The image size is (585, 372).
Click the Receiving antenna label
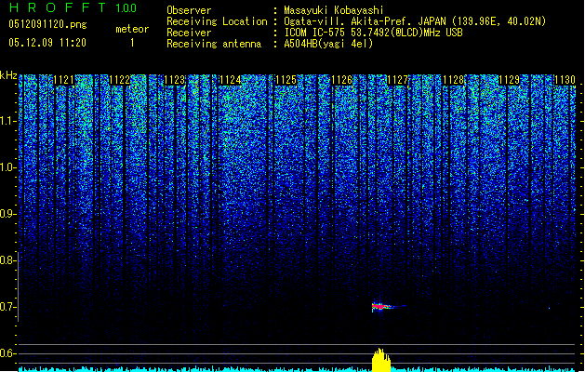pos(214,44)
